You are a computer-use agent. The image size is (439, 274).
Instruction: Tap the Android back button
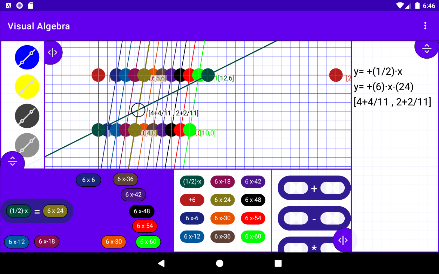point(161,263)
